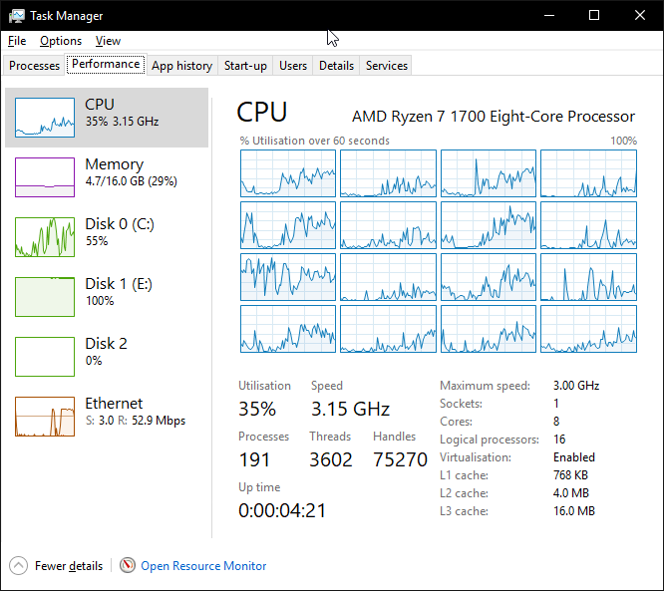Click the up time '0:00:04:21'
The width and height of the screenshot is (664, 591).
[282, 510]
